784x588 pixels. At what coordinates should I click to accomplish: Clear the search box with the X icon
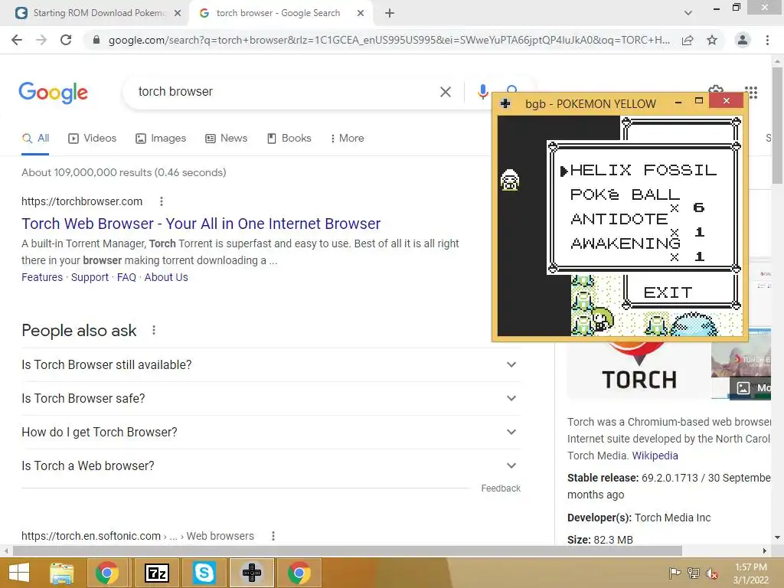(446, 92)
